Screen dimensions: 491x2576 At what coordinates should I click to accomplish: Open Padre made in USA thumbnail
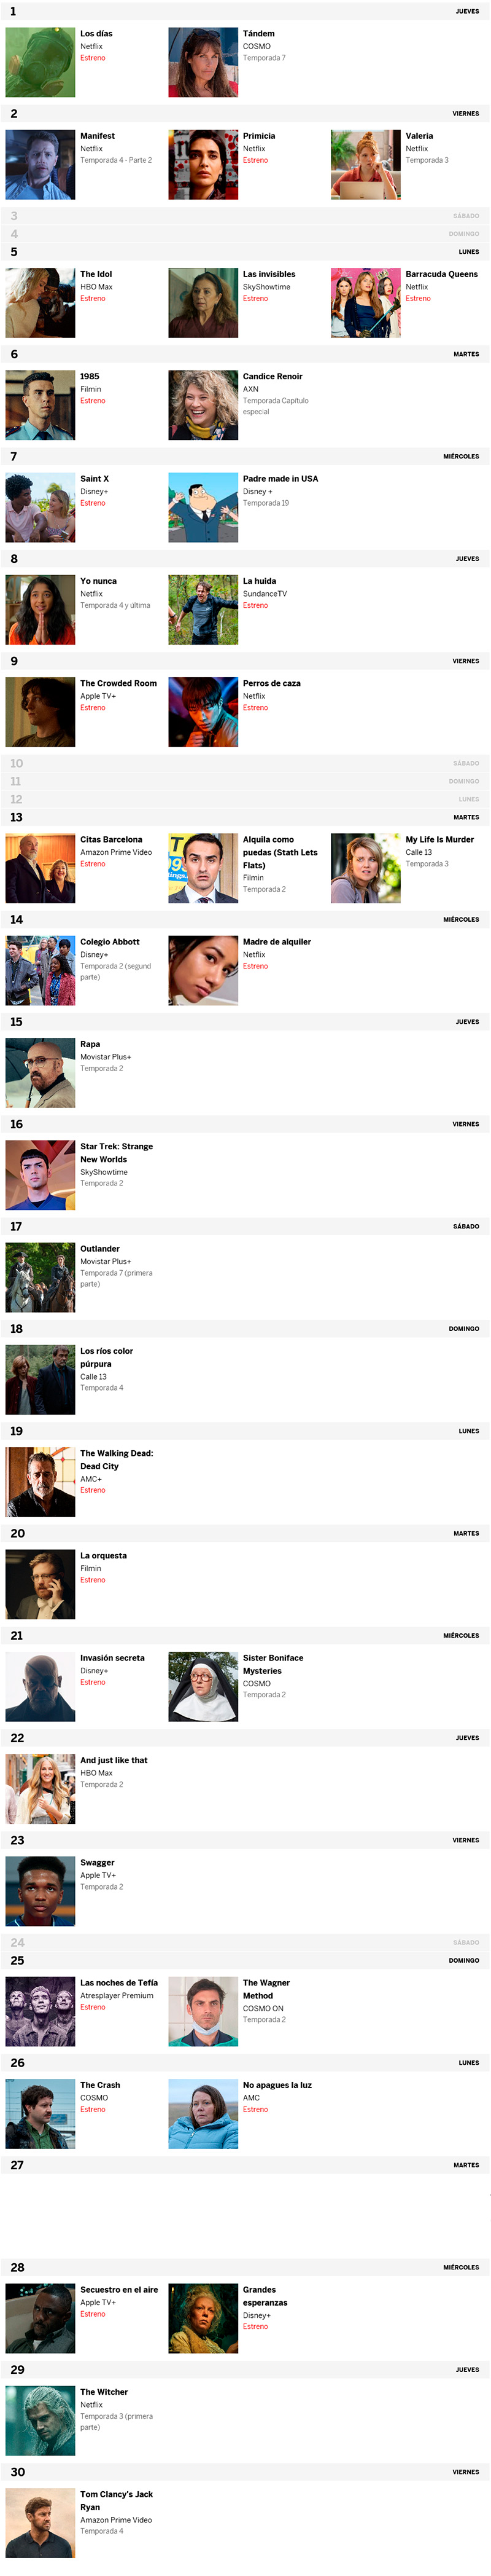[204, 507]
